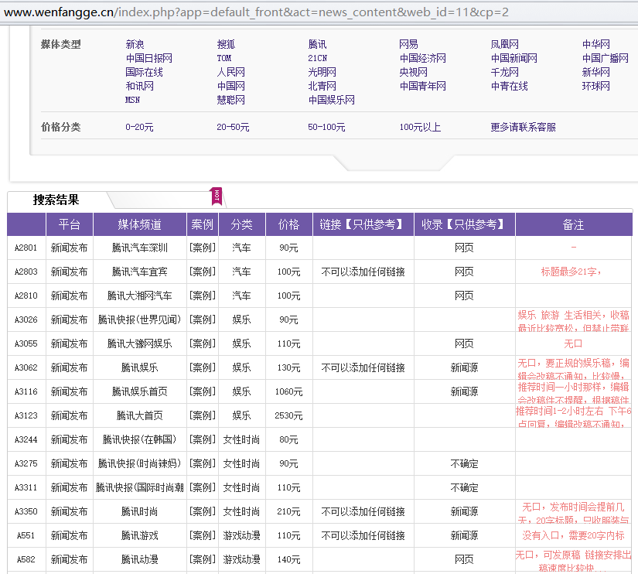This screenshot has height=574, width=638.
Task: Choose the 腾讯 media type link
Action: pyautogui.click(x=317, y=45)
